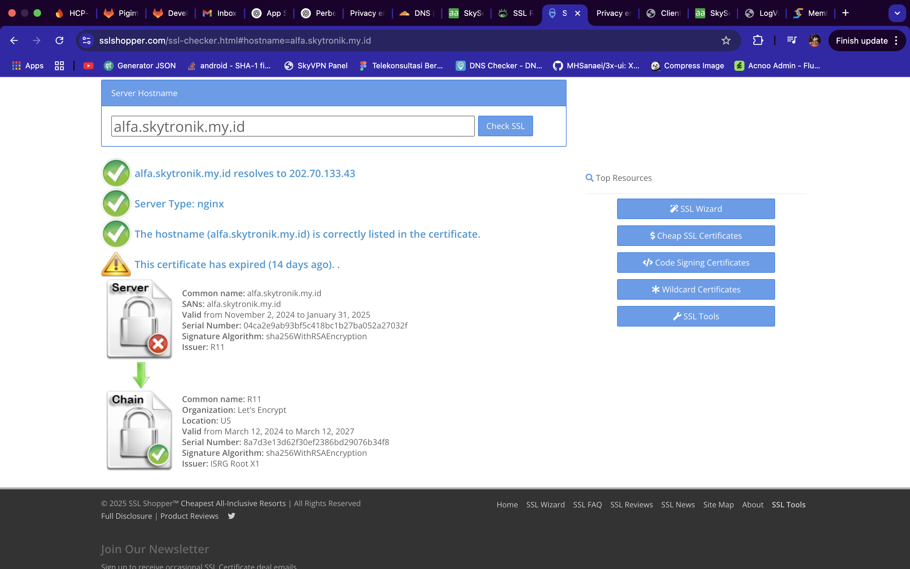Open the Compress Image bookmark
Viewport: 910px width, 569px height.
click(x=687, y=66)
